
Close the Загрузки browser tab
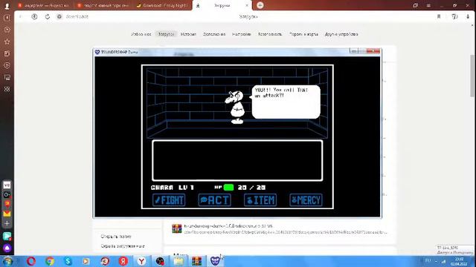point(247,5)
